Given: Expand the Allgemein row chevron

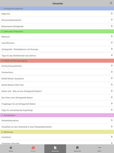Looking at the screenshot, I should click(112, 13).
